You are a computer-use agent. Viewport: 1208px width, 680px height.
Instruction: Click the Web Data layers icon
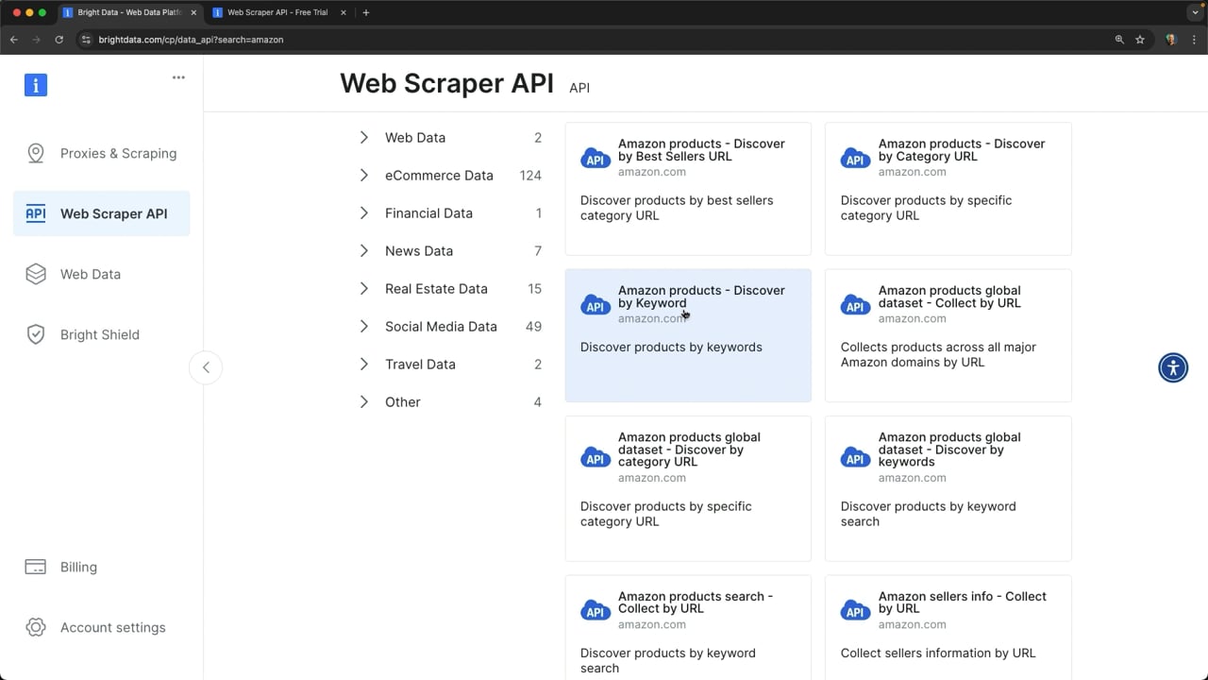(x=36, y=274)
